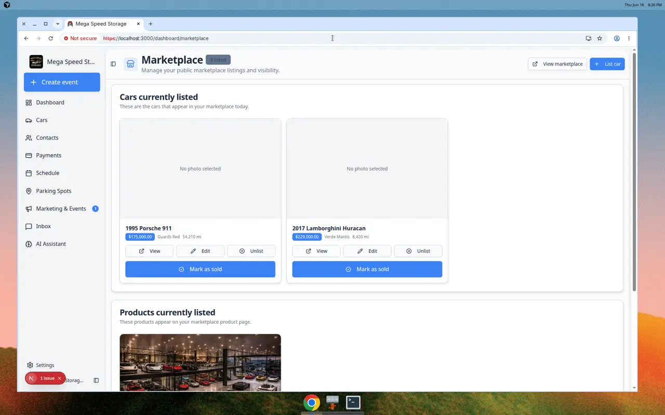Screen dimensions: 665x415
Task: Open the 1 Issue error badge
Action: pyautogui.click(x=44, y=378)
